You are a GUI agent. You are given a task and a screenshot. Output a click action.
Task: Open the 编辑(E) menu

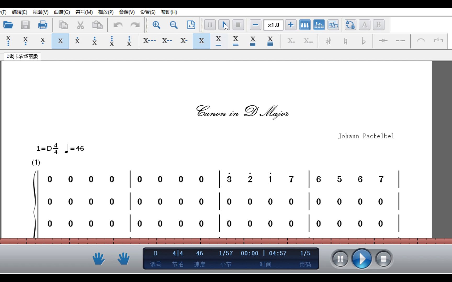pos(20,12)
